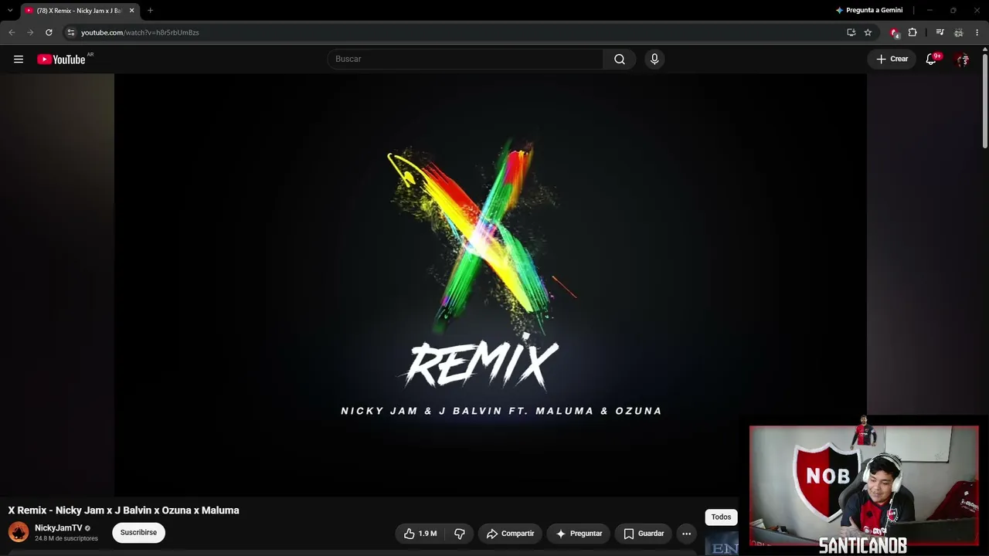
Task: Subscribe with the Suscribirse button
Action: tap(138, 533)
